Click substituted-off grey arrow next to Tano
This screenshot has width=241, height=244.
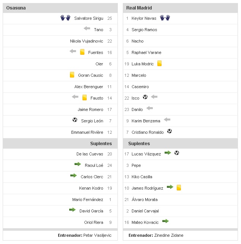[87, 29]
